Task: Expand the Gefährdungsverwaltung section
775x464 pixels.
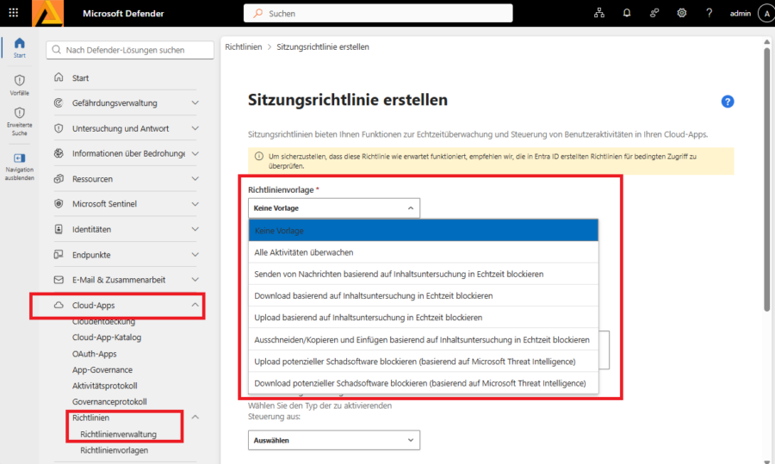Action: point(195,102)
